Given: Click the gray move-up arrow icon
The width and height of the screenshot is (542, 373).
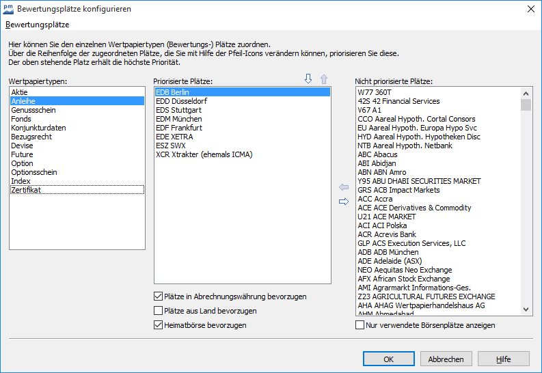Looking at the screenshot, I should click(324, 79).
